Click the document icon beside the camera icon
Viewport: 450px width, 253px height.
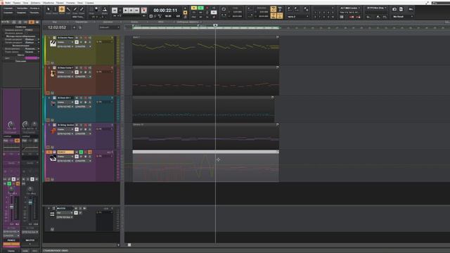click(401, 9)
